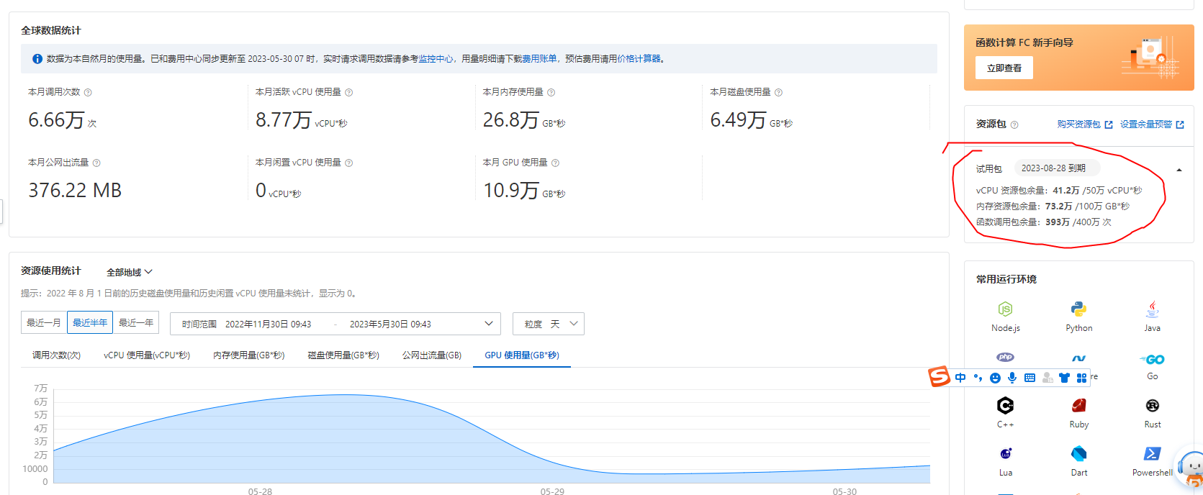This screenshot has height=495, width=1203.
Task: Select the 最近一年 time range
Action: pos(136,323)
